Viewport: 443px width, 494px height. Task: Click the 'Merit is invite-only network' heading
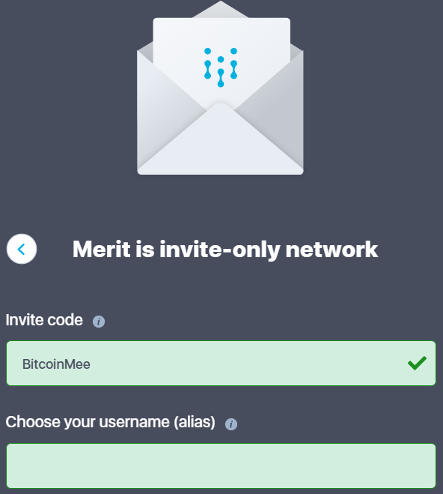(225, 250)
